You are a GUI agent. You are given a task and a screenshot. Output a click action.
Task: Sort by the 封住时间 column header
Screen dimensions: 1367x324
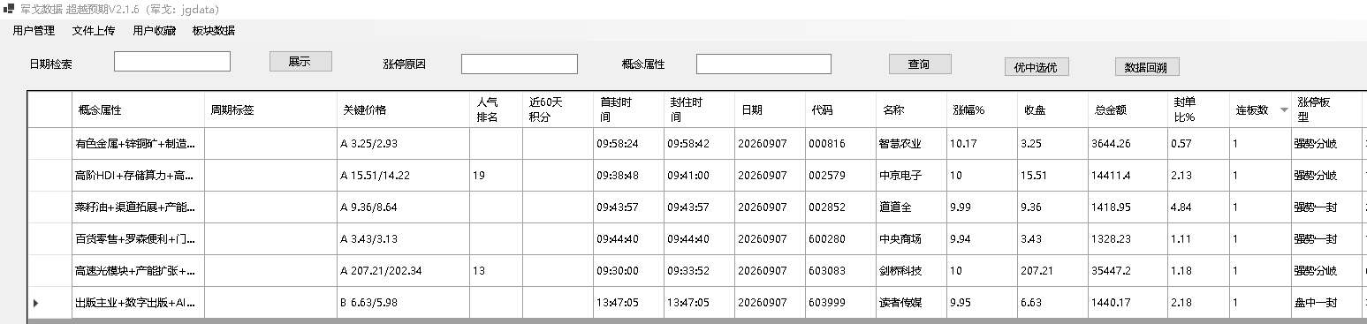[x=699, y=110]
